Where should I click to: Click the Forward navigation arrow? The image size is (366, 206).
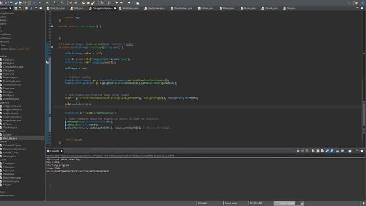click(x=129, y=3)
